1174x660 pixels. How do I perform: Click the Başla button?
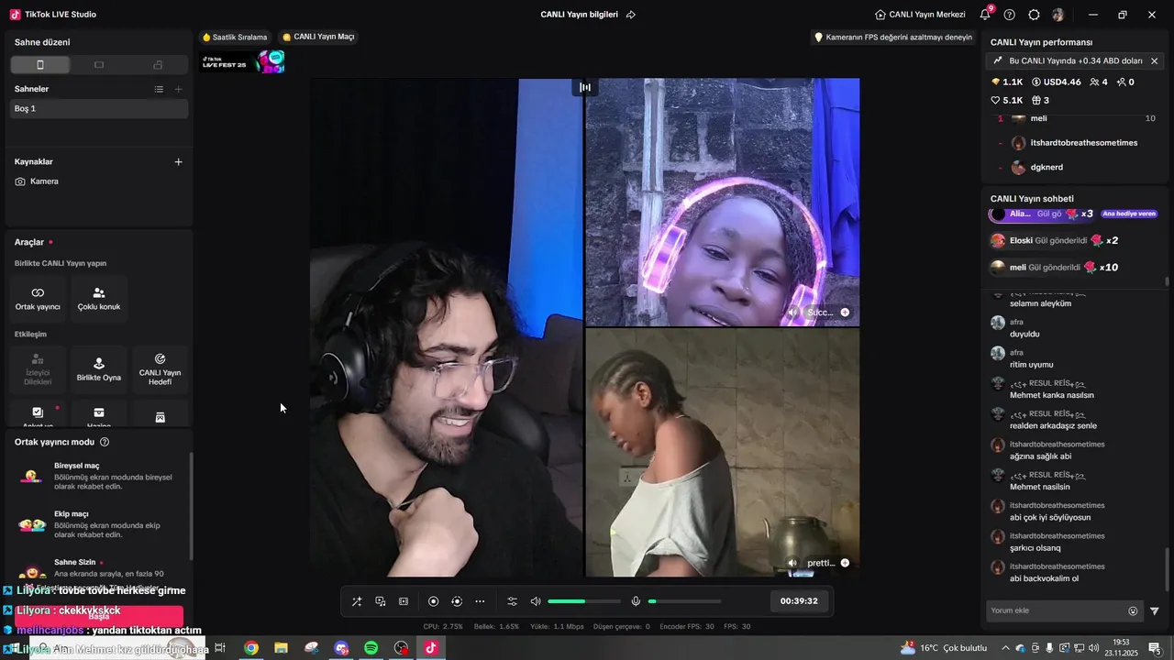99,616
